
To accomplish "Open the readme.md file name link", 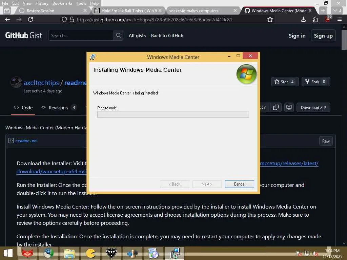I will (26, 141).
